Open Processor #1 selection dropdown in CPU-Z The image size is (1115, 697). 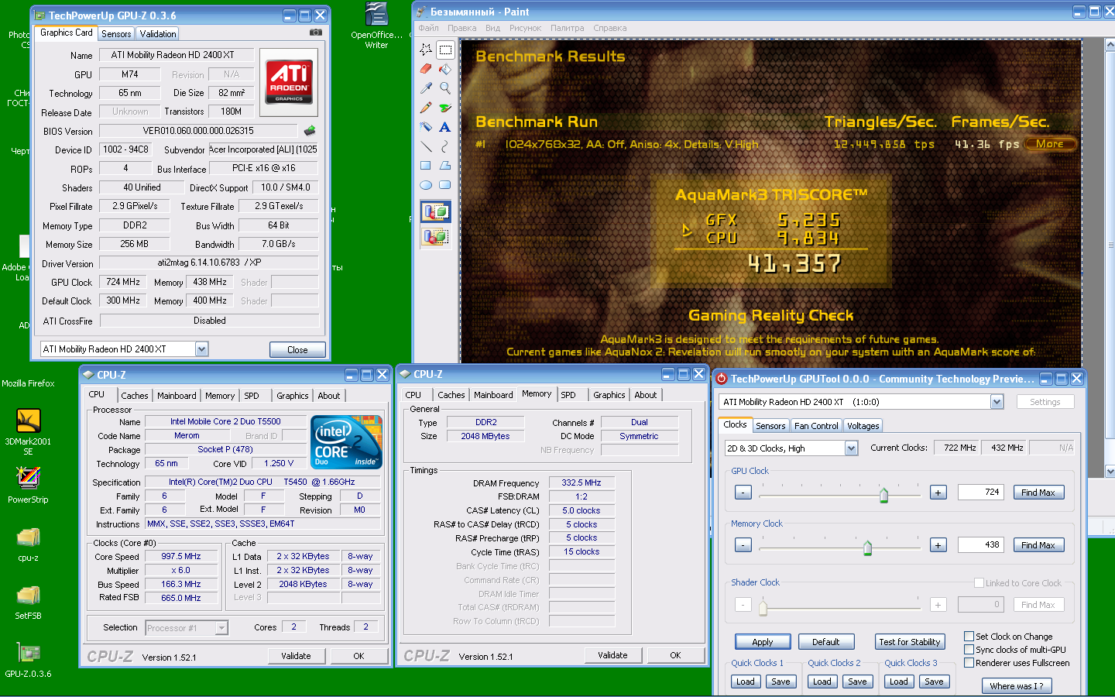pos(221,628)
